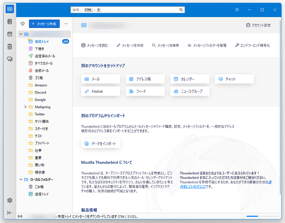285x223 pixels.
Task: Set up a フィード account
Action: click(145, 91)
